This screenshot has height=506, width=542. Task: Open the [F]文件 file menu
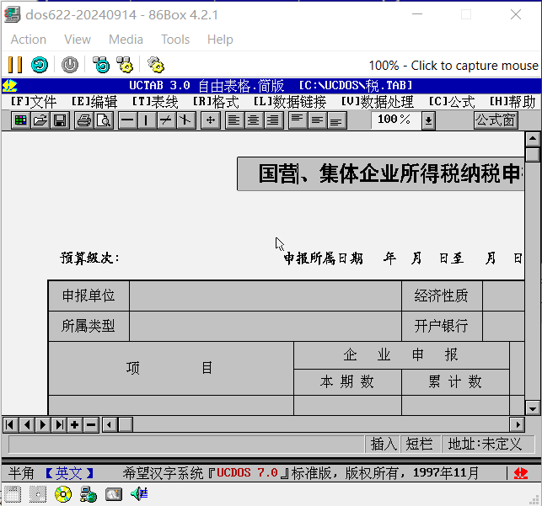coord(33,102)
